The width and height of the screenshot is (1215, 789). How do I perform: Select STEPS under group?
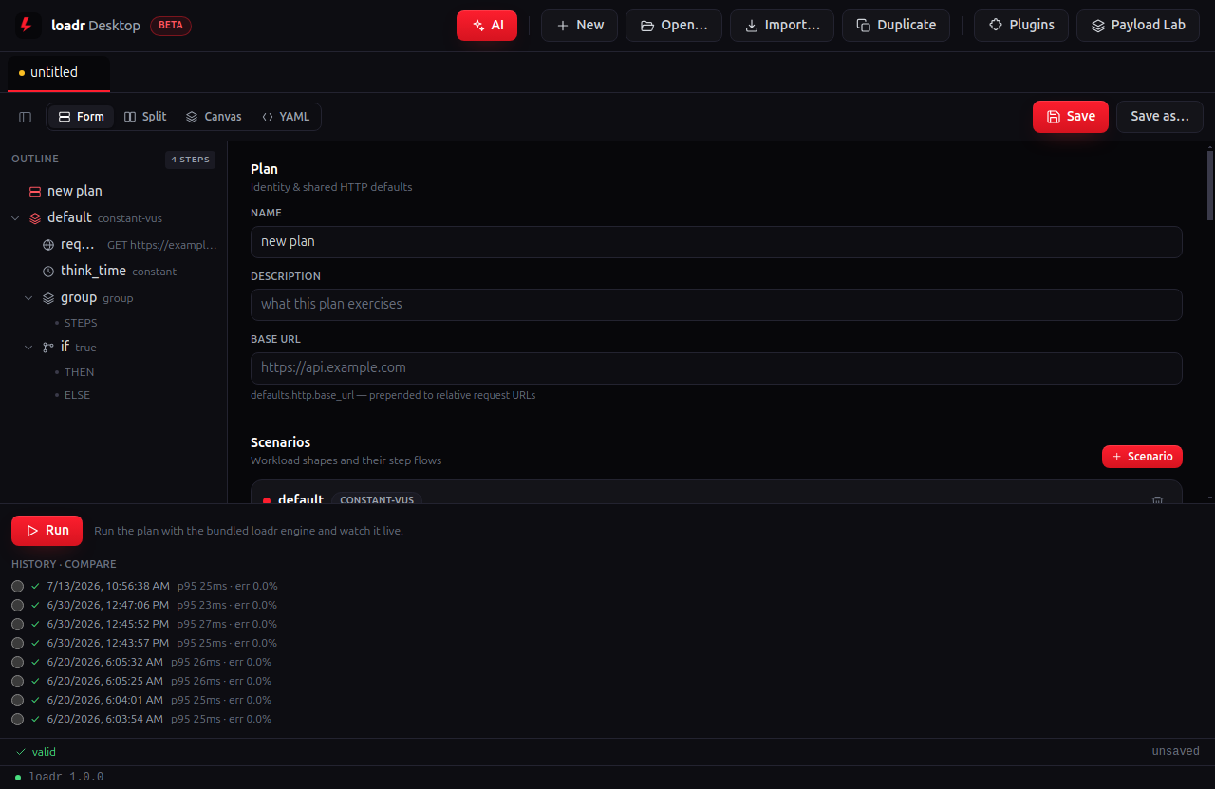81,323
